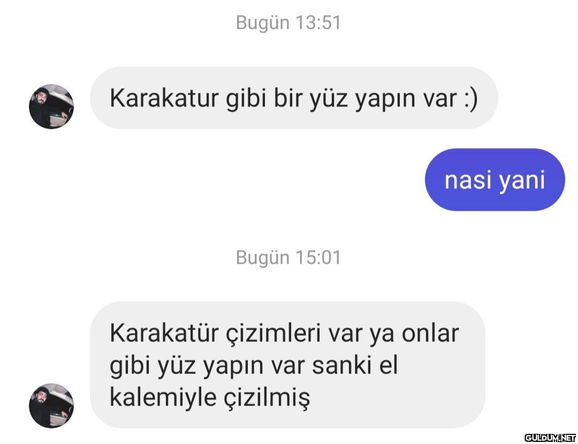Tap the word "Karakatür" in the last message
Image resolution: width=578 pixels, height=444 pixels.
click(x=164, y=333)
